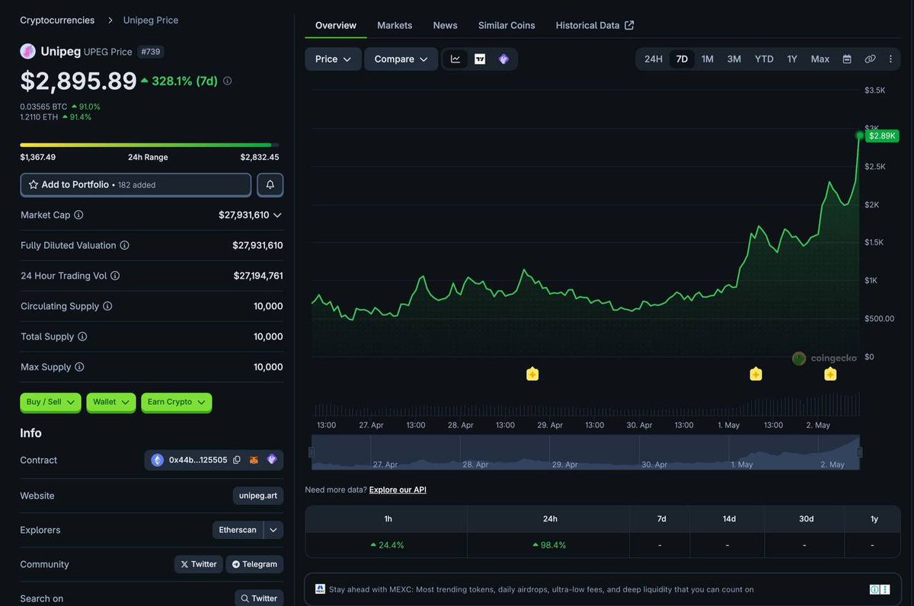Click 24 Hour Trading Vol info icon

click(x=115, y=276)
